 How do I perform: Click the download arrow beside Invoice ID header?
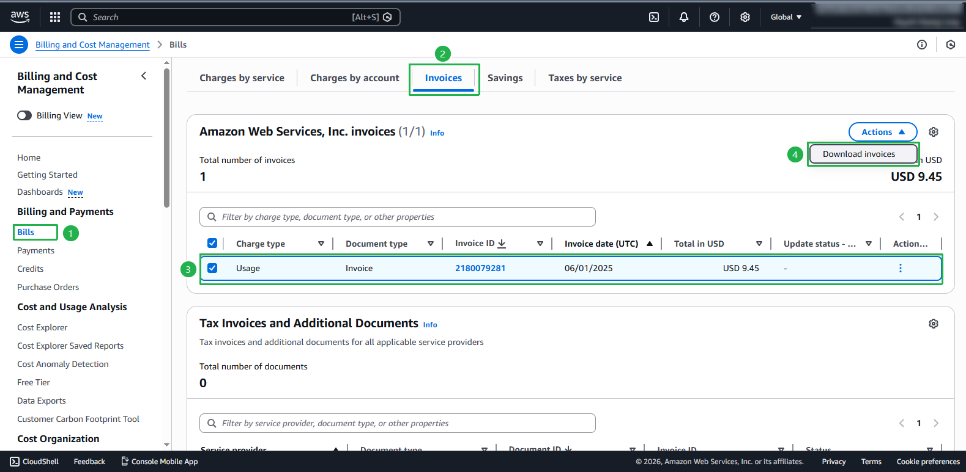point(502,244)
